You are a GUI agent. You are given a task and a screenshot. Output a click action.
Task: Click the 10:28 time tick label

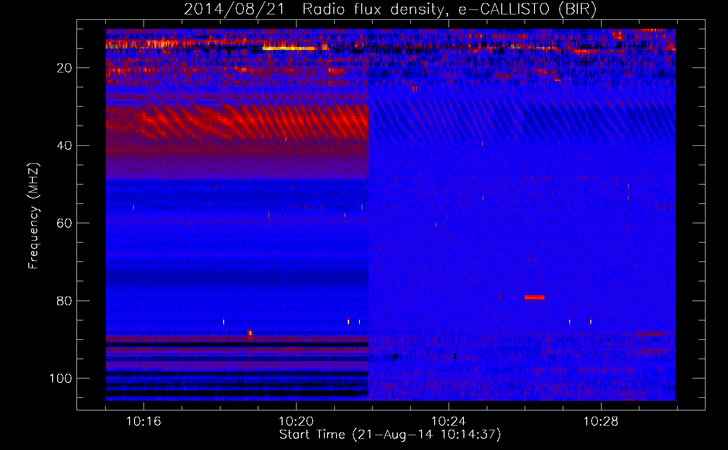tap(601, 422)
